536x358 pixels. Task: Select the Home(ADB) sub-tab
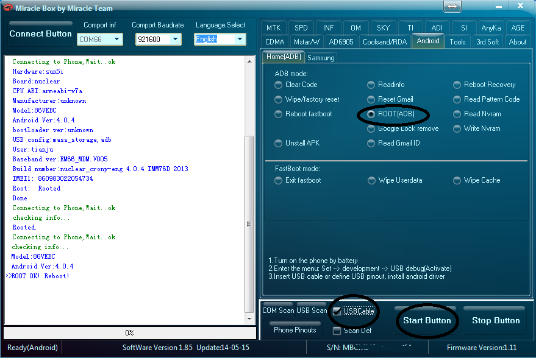coord(284,57)
